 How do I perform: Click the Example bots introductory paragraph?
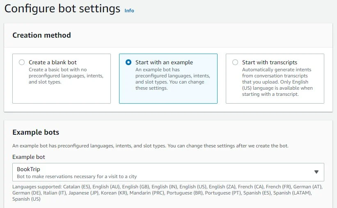150,146
